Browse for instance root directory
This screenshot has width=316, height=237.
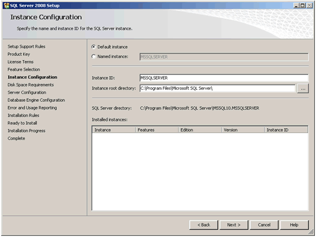pos(303,88)
